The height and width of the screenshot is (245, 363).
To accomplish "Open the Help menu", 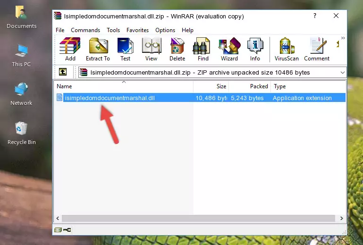I will click(187, 30).
